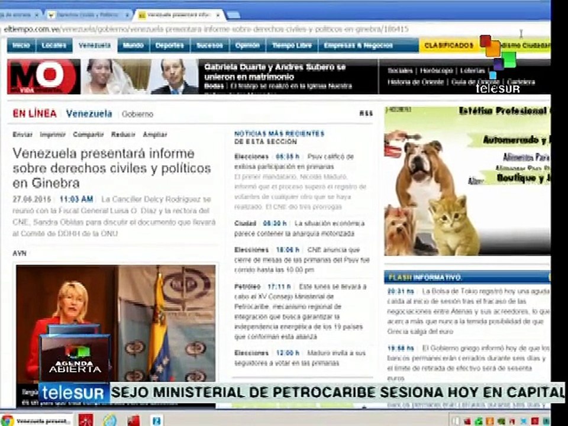Click Reducir text size

coord(123,134)
